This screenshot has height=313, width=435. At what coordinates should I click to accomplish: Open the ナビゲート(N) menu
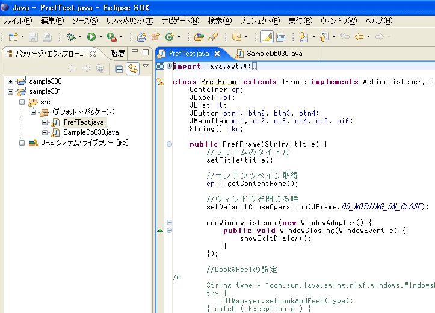180,21
